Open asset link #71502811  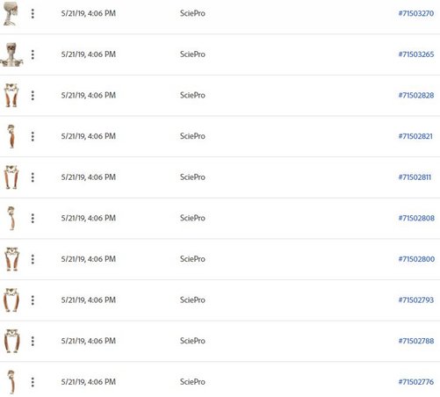pos(415,177)
